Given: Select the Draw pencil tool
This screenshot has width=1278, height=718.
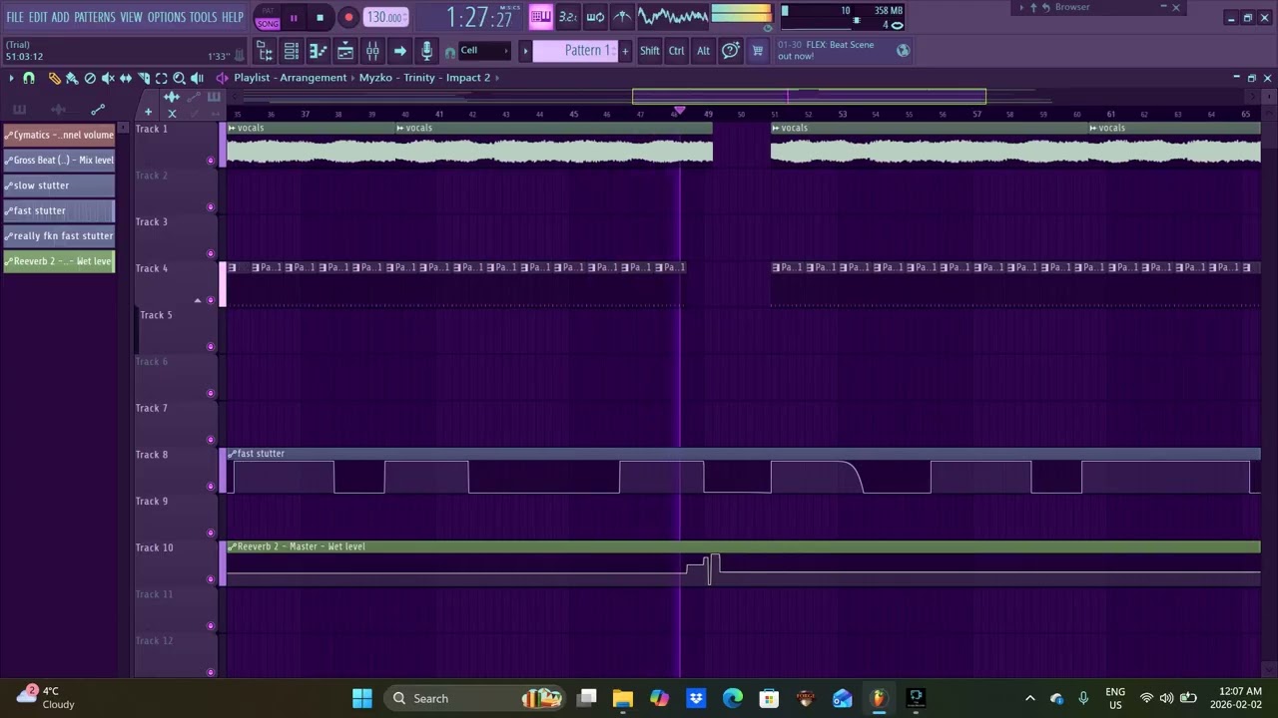Looking at the screenshot, I should (54, 78).
